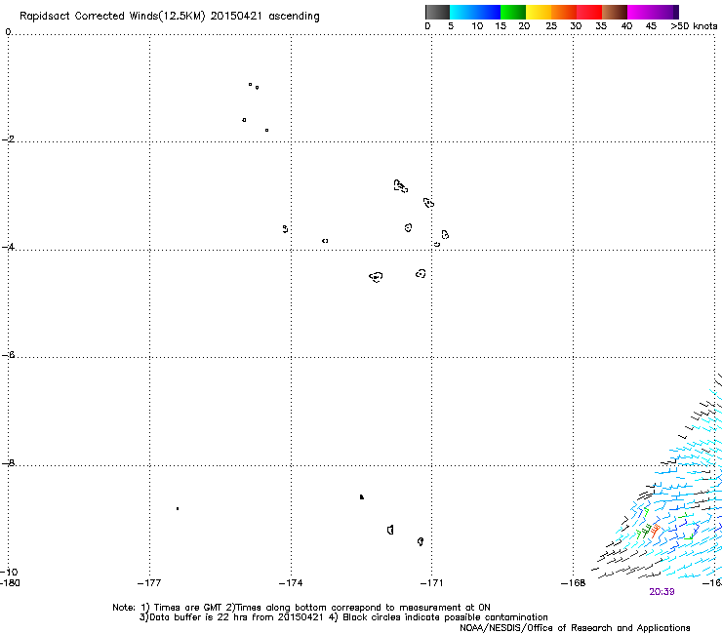
Task: Select the gray 0-5 knots color band
Action: click(x=437, y=12)
